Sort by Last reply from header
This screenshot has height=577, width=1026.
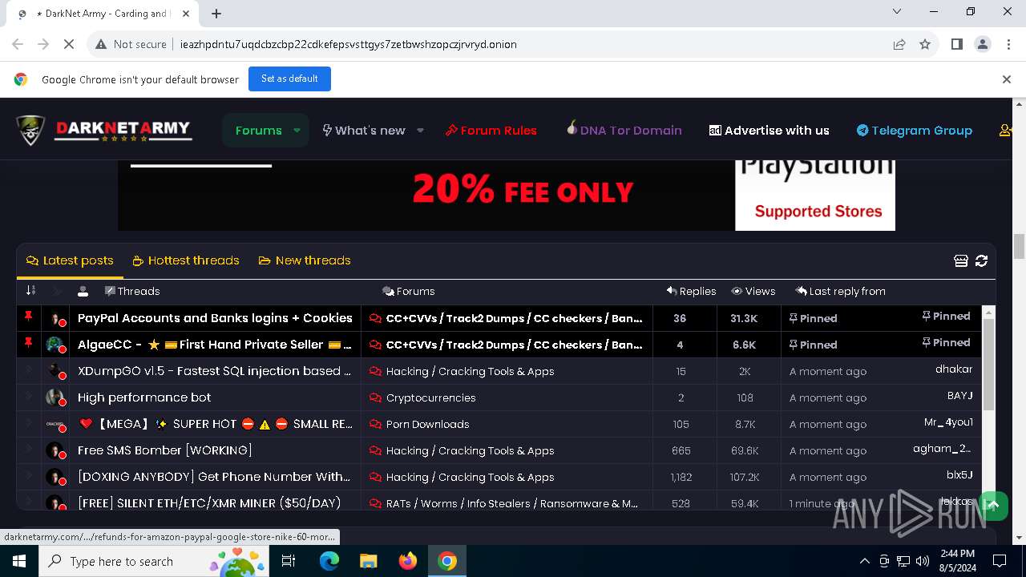pos(840,291)
